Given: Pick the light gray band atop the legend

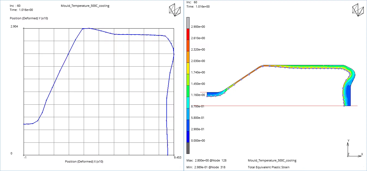Looking at the screenshot, I should pyautogui.click(x=188, y=23).
